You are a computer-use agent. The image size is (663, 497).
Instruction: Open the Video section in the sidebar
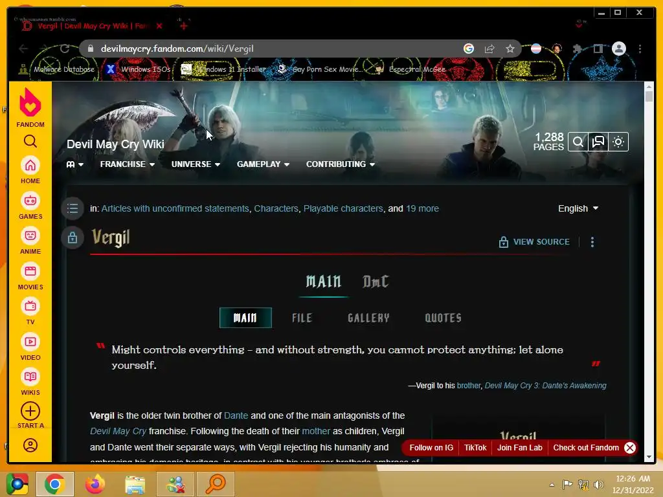[30, 347]
